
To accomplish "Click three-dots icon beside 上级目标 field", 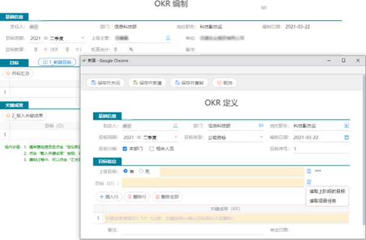I will coord(318,171).
